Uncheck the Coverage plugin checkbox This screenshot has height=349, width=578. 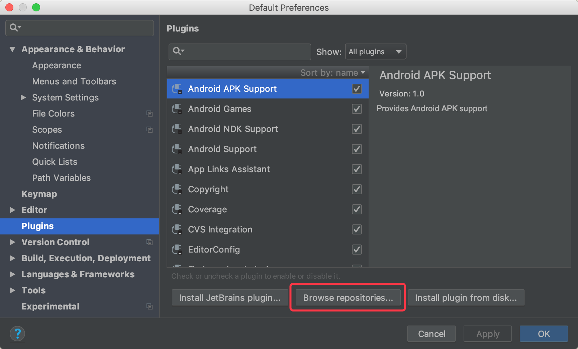point(357,209)
